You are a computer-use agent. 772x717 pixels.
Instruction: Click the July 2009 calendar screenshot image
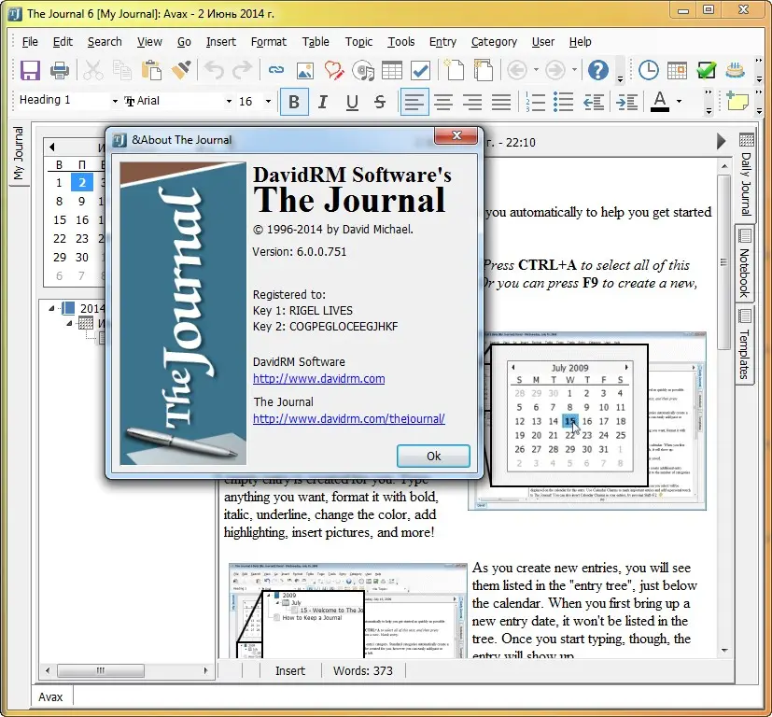tap(587, 420)
